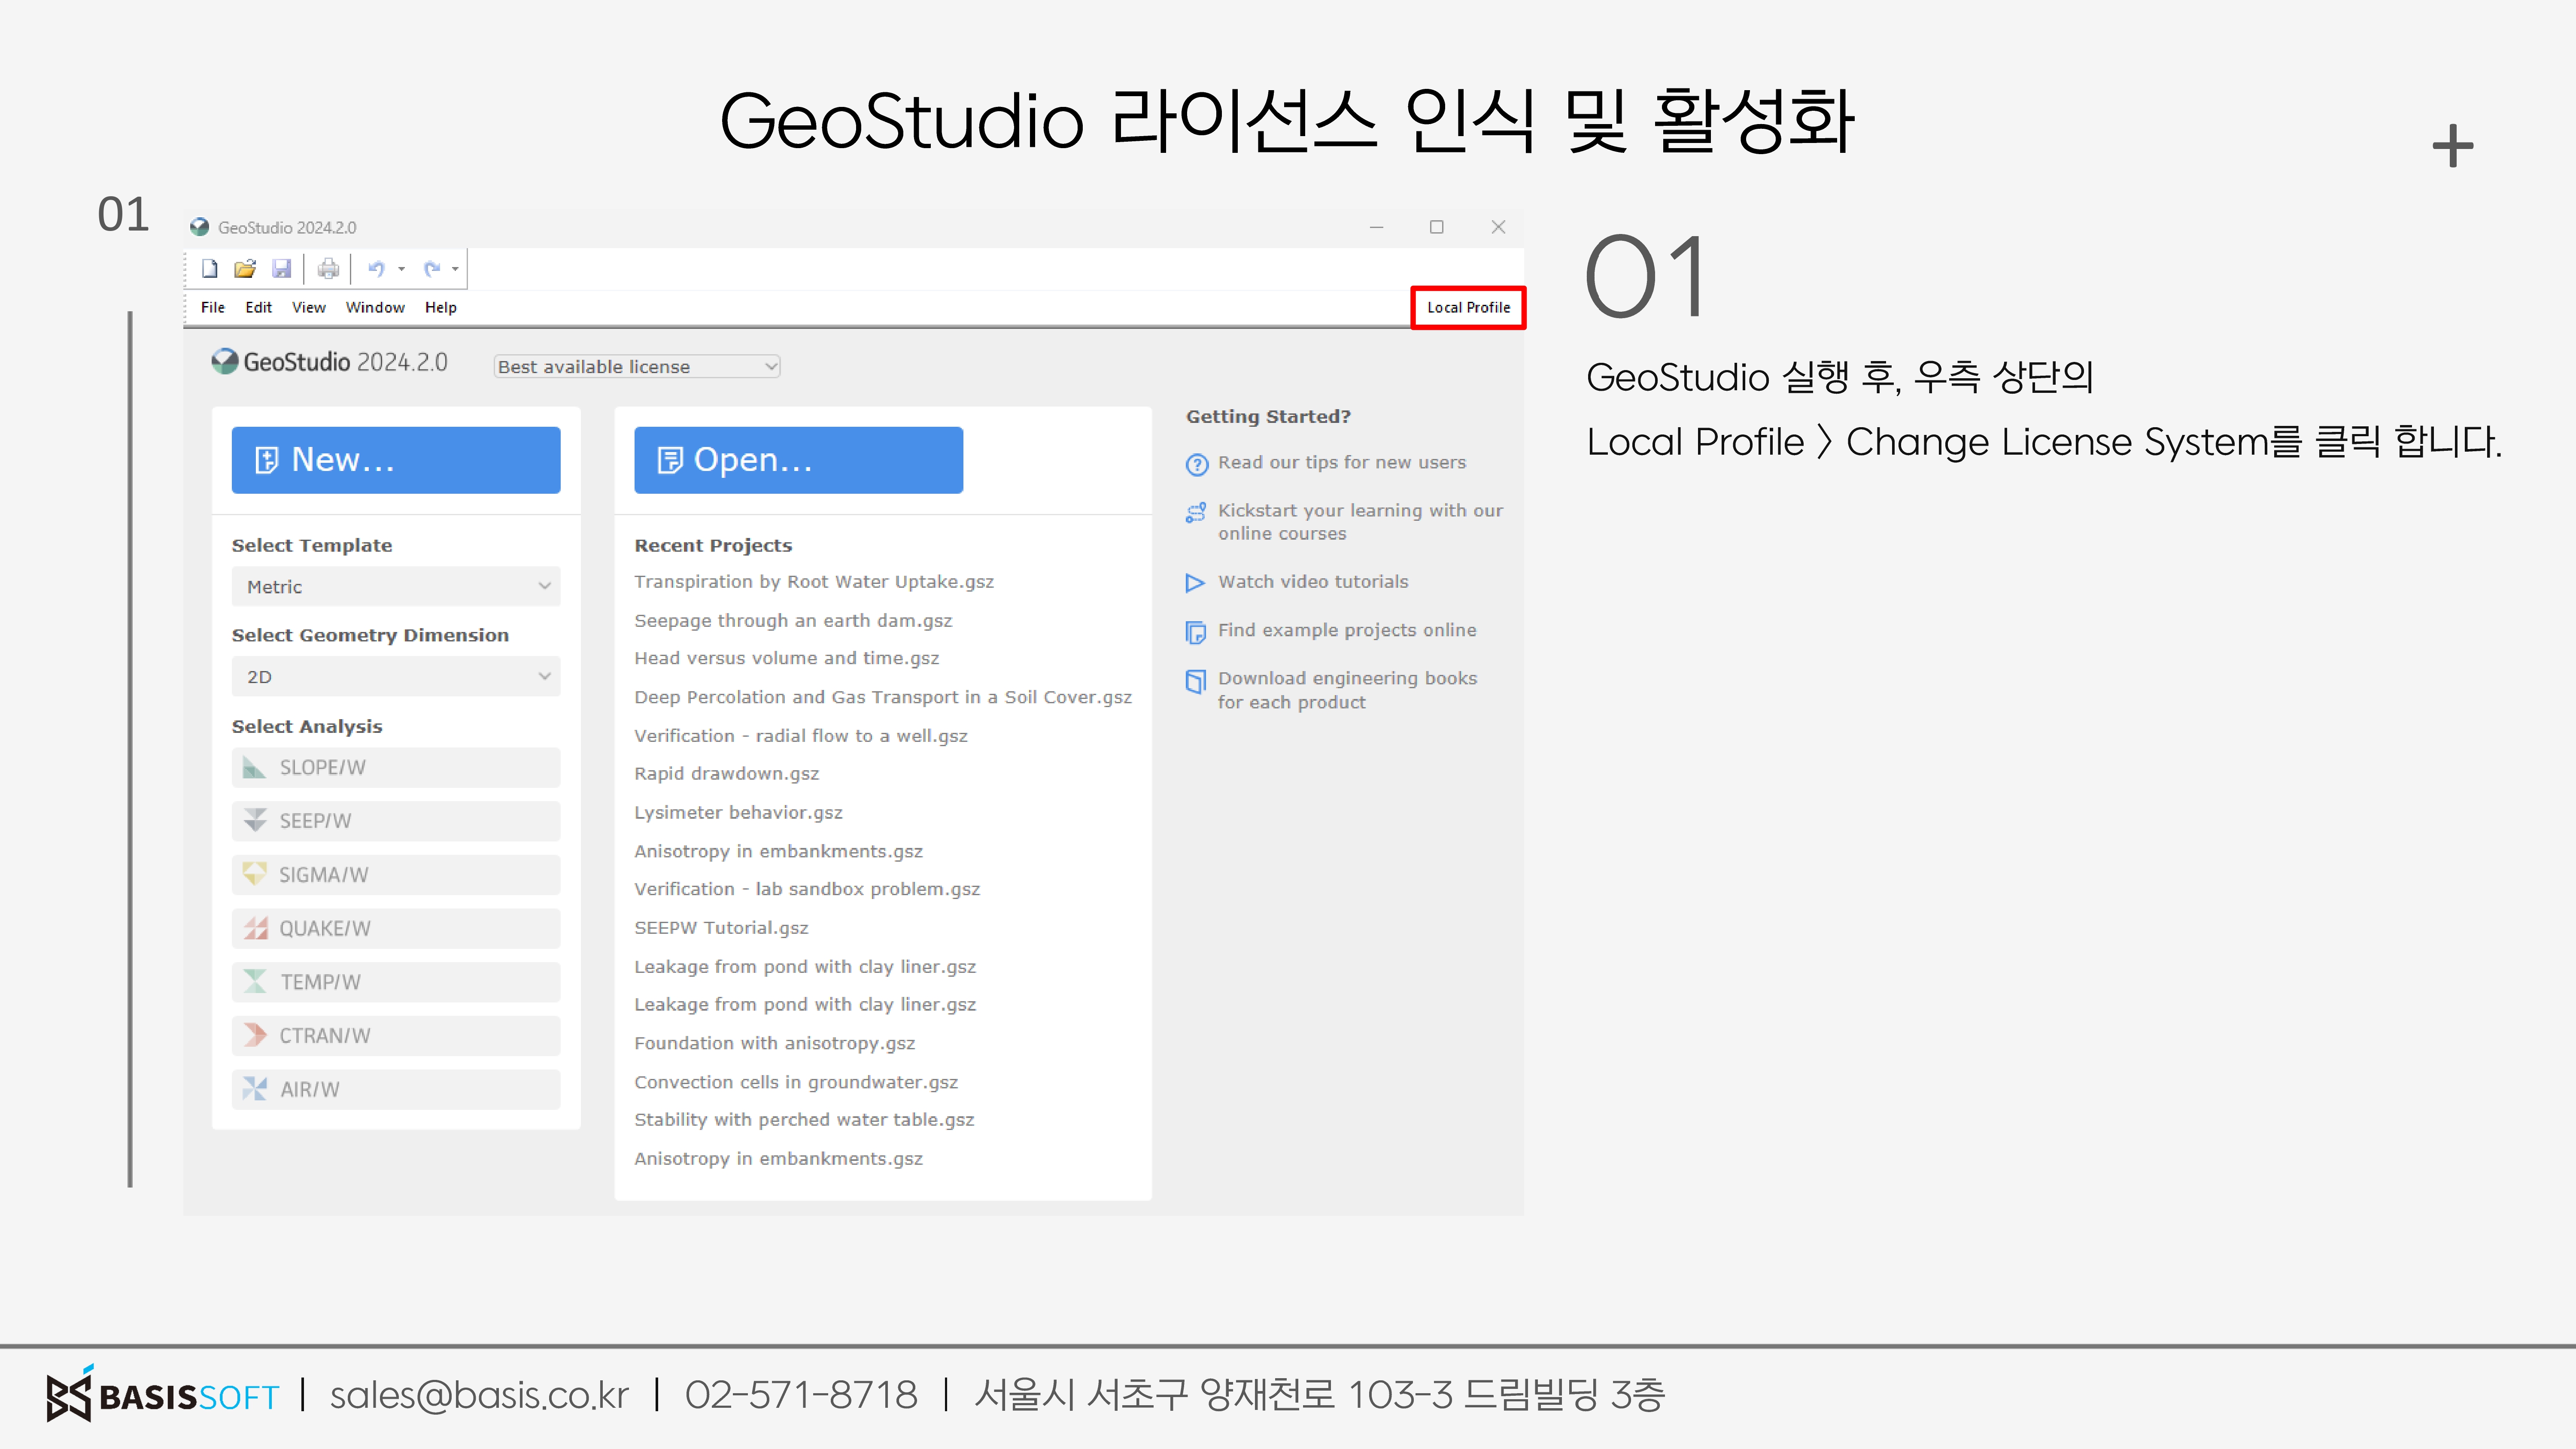Open Verification - lab sandbox problem.gsz
2576x1449 pixels.
click(x=807, y=890)
